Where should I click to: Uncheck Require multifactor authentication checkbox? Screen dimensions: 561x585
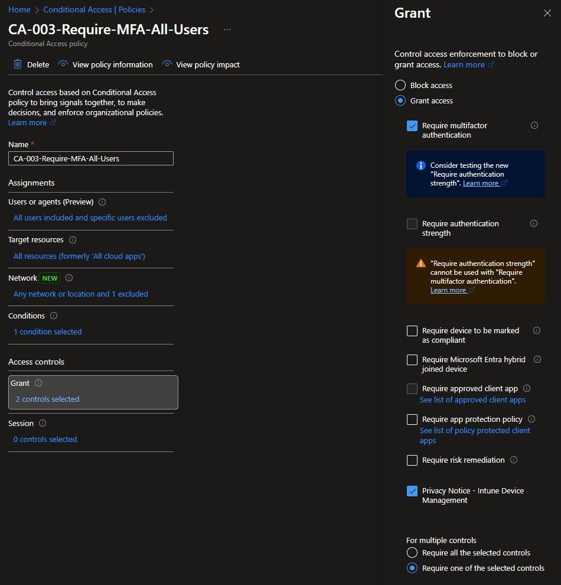point(412,126)
